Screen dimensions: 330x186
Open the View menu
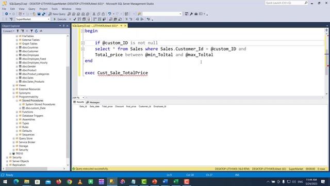(22, 9)
